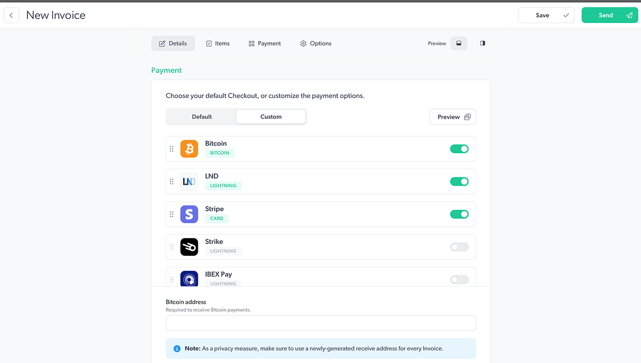Click the Preview label near layout icons
The width and height of the screenshot is (641, 363).
tap(437, 44)
